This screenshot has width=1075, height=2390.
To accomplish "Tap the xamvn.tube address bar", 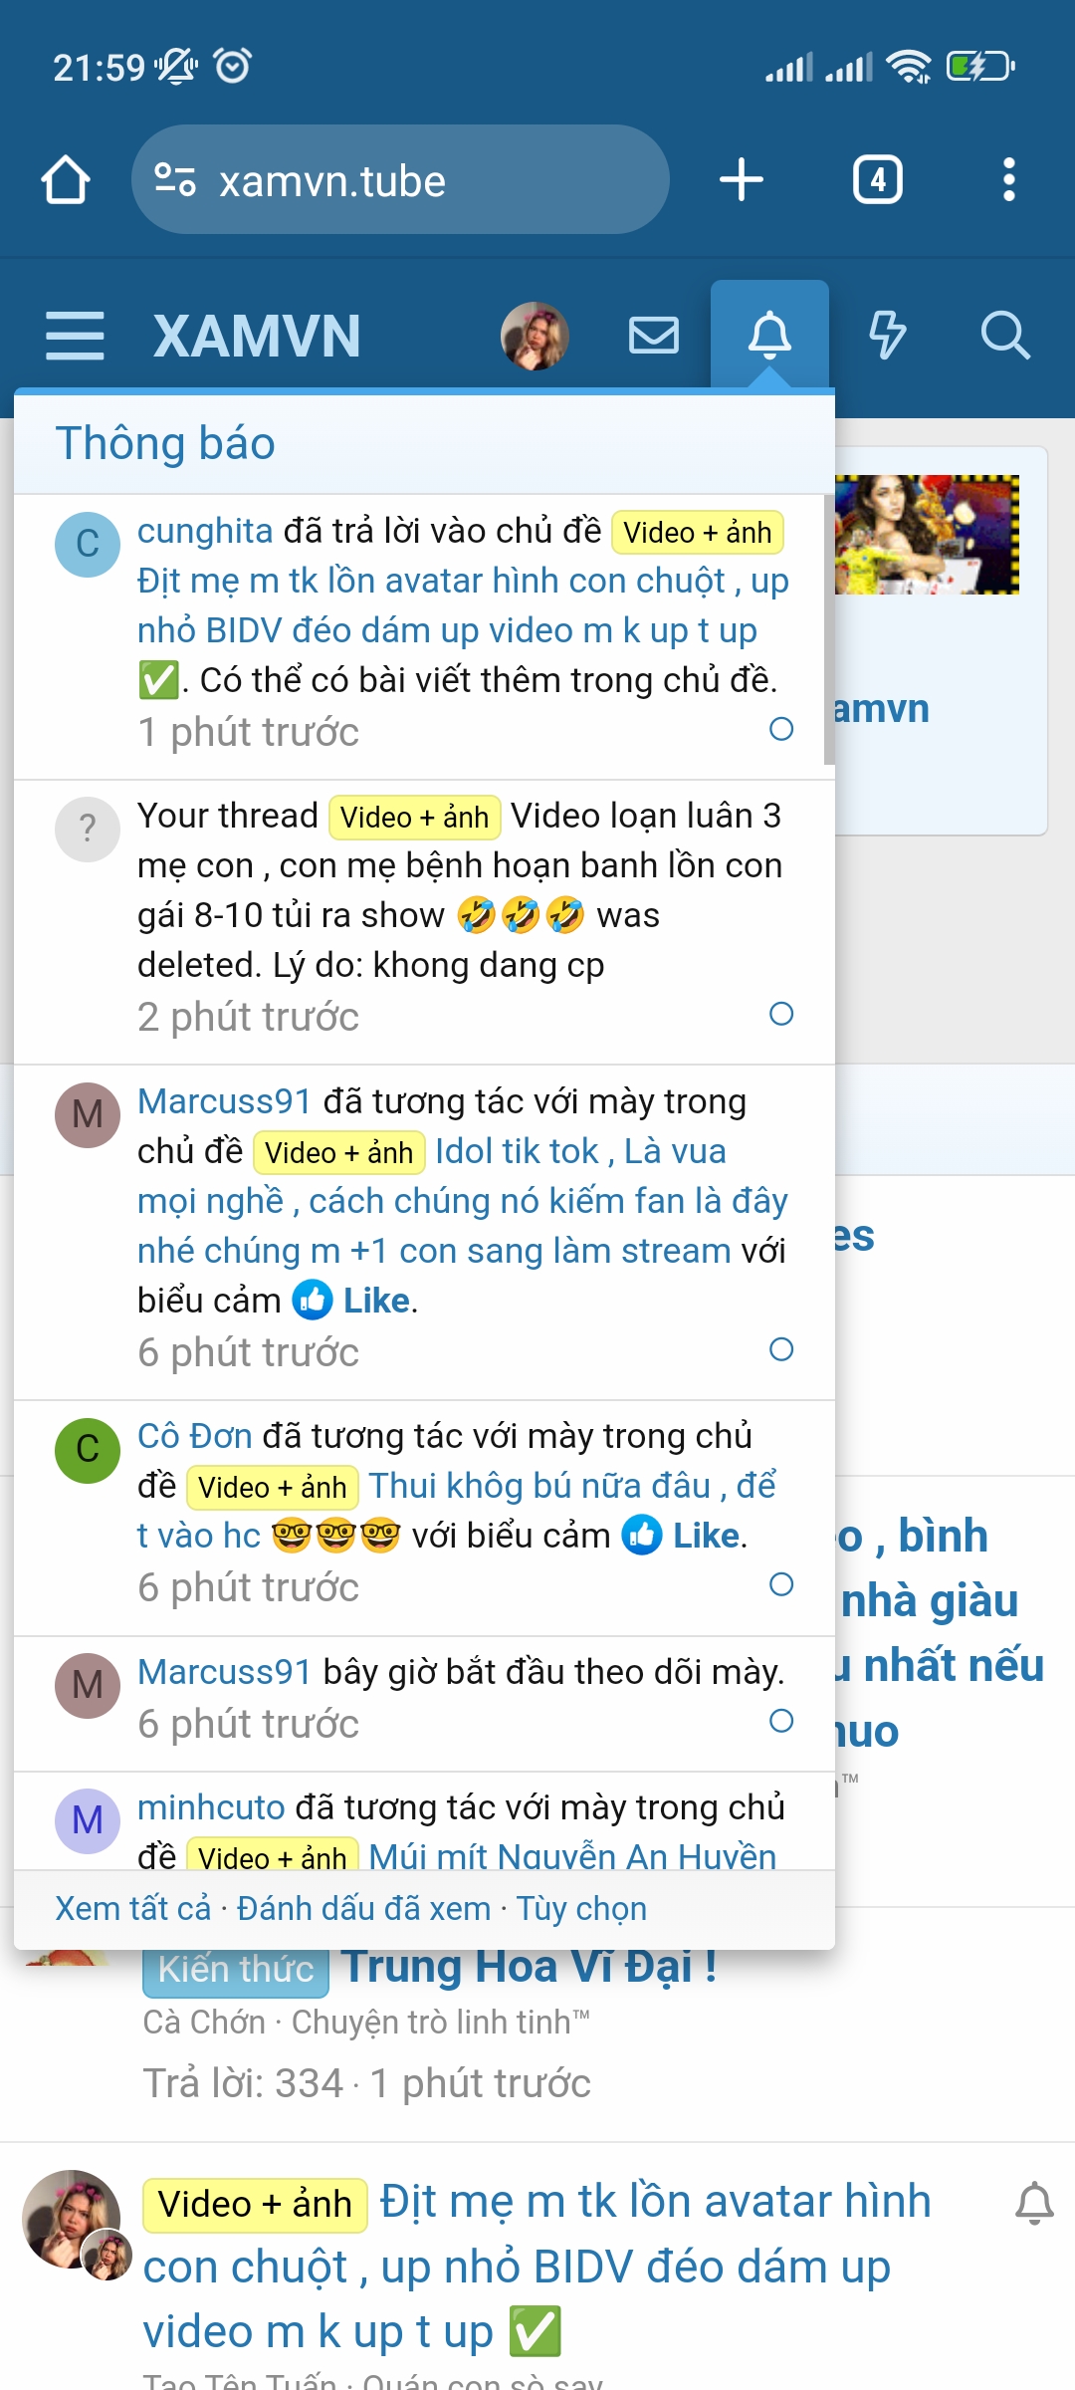I will click(x=418, y=180).
